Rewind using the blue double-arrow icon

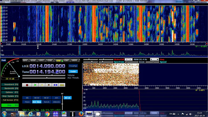pos(55,85)
